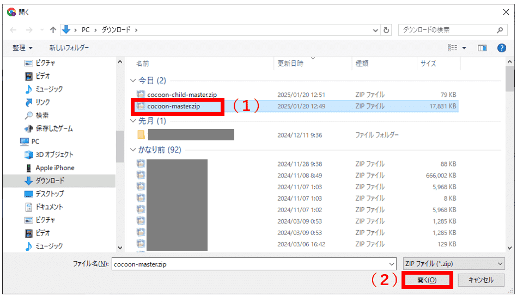Refresh the folder view
This screenshot has height=297, width=517.
[x=386, y=30]
